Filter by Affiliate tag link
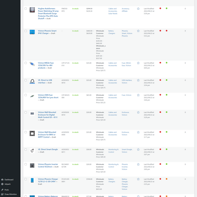This screenshot has height=197, width=197. (x=125, y=11)
